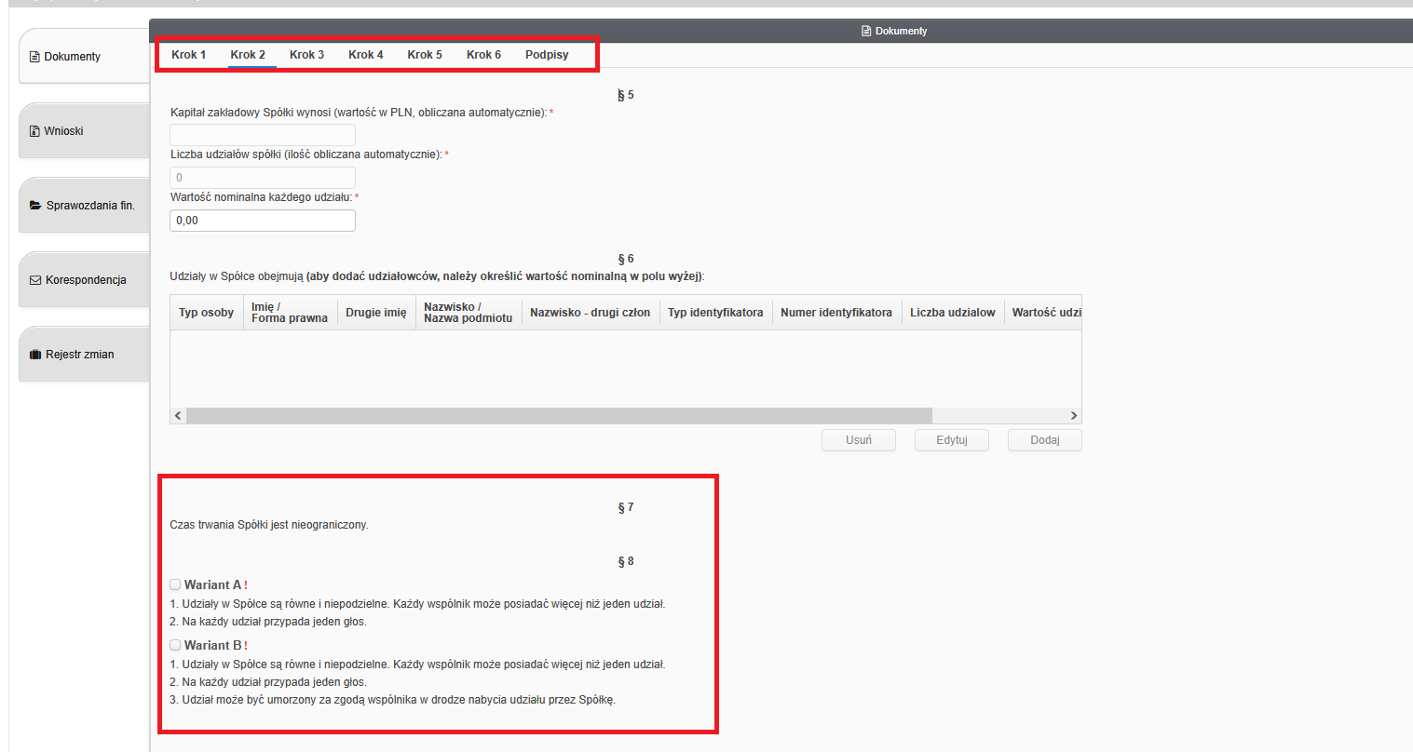Click the Dodaj button to add a shareholder

point(1045,440)
